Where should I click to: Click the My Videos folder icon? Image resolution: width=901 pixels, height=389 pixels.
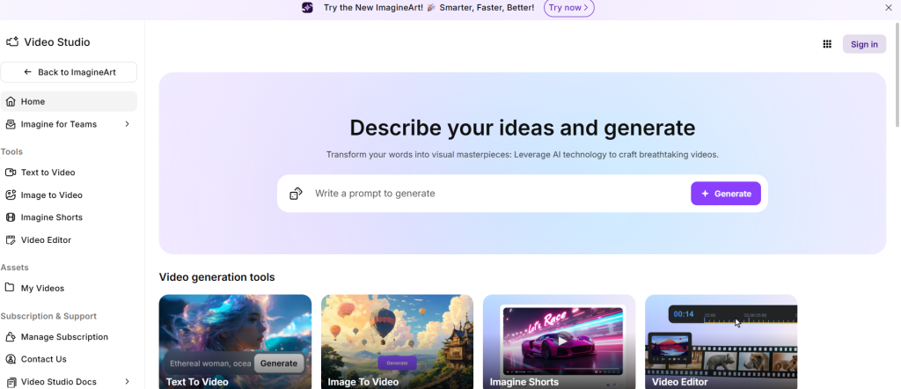click(11, 288)
